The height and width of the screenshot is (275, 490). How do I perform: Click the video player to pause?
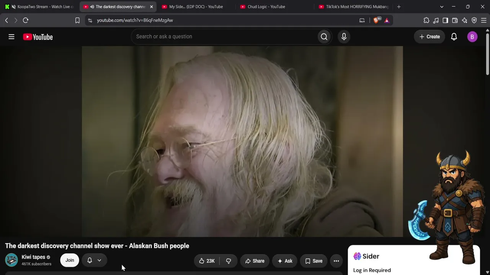click(242, 141)
